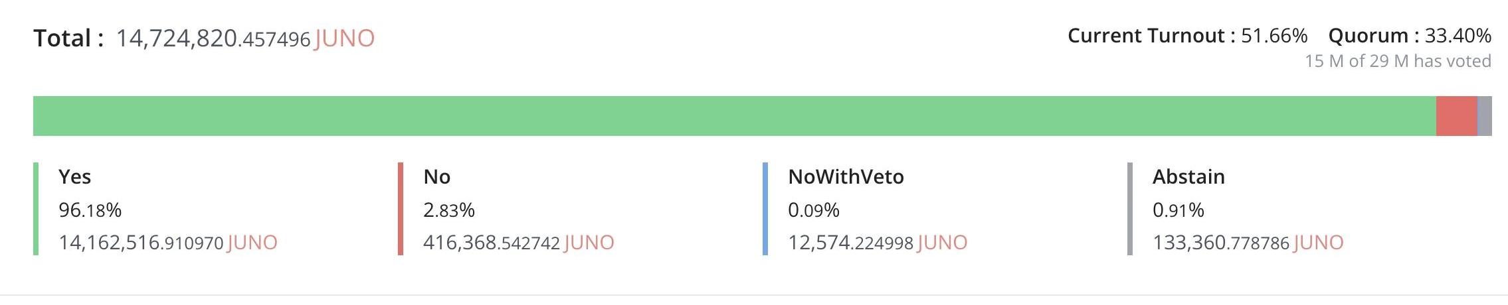
Task: Click the green color marker beside Yes
Action: pyautogui.click(x=36, y=208)
